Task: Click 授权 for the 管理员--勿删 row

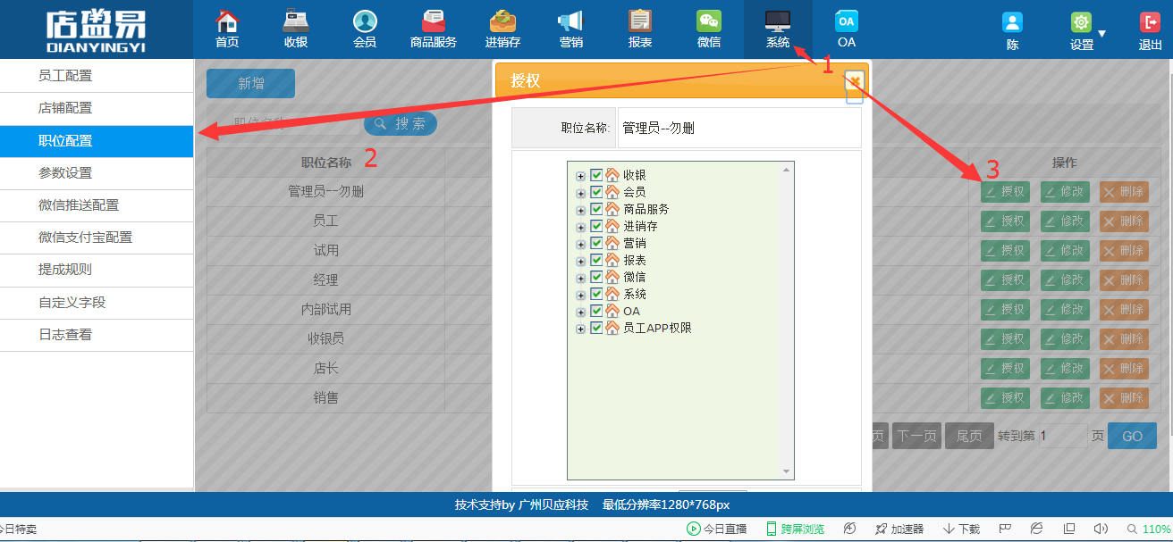Action: 1005,191
